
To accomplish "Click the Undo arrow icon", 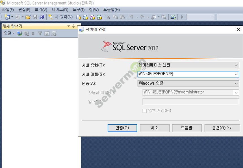I will click(131, 17).
